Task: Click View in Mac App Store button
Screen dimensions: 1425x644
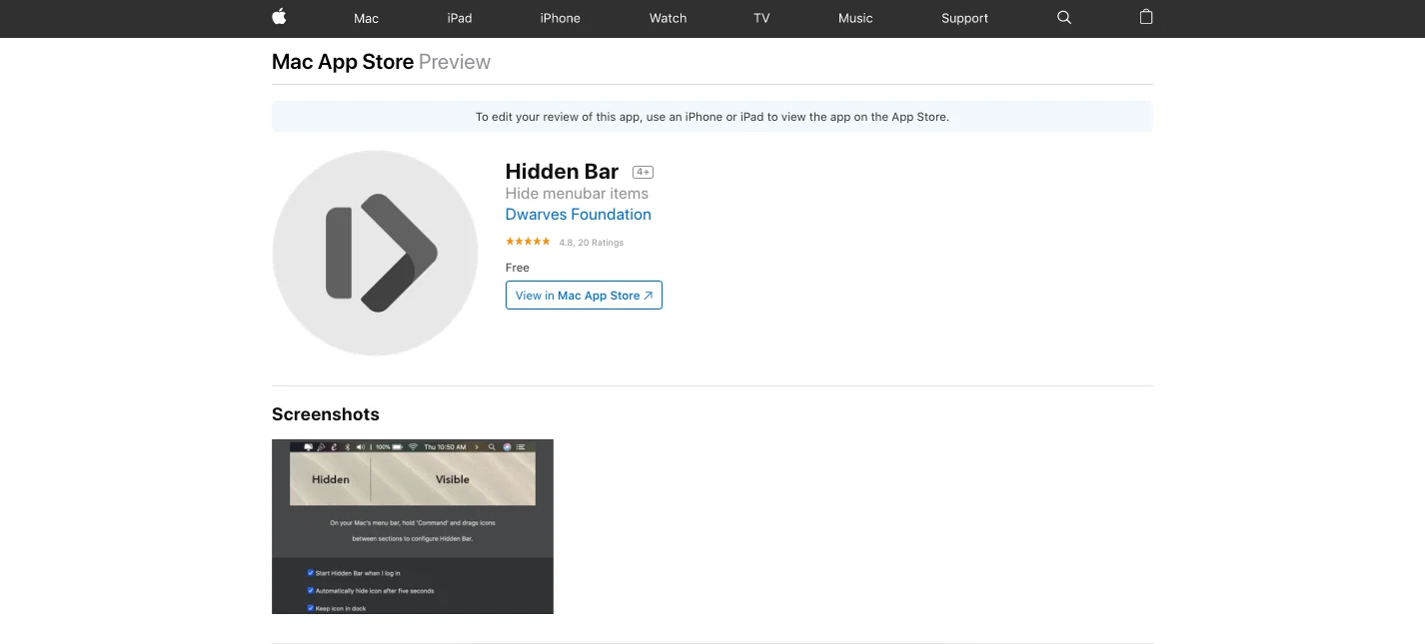Action: click(x=584, y=296)
